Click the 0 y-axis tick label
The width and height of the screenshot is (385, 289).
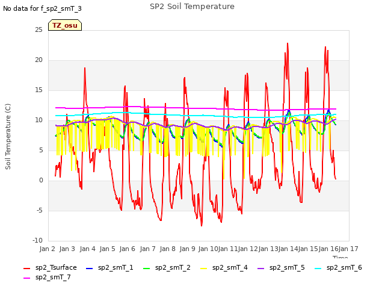pyautogui.click(x=41, y=181)
